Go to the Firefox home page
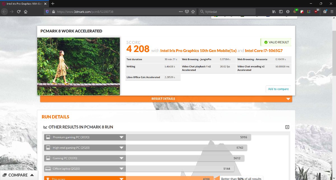Viewport: 336px width, 180px height. [x=25, y=12]
